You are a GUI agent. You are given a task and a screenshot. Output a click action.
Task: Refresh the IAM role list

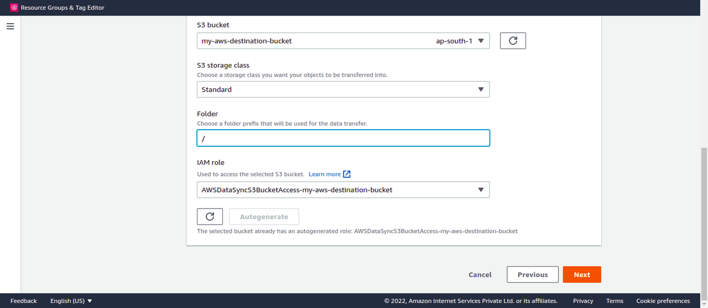point(210,217)
